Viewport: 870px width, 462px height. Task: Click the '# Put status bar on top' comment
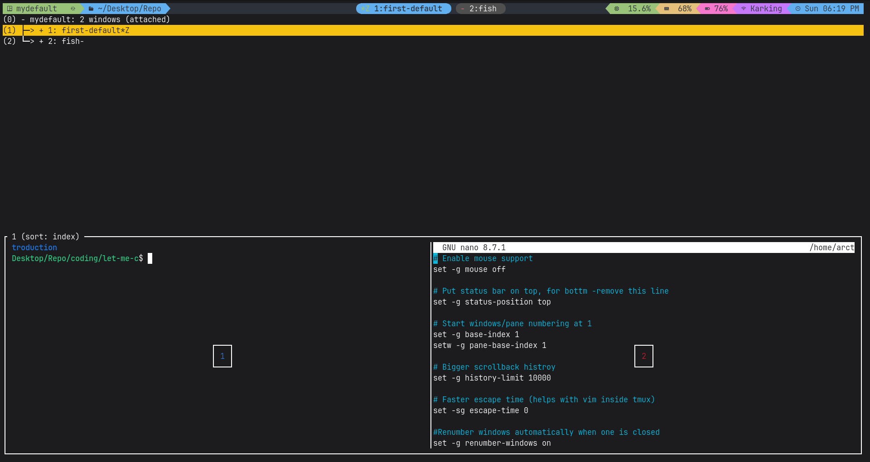(x=551, y=291)
